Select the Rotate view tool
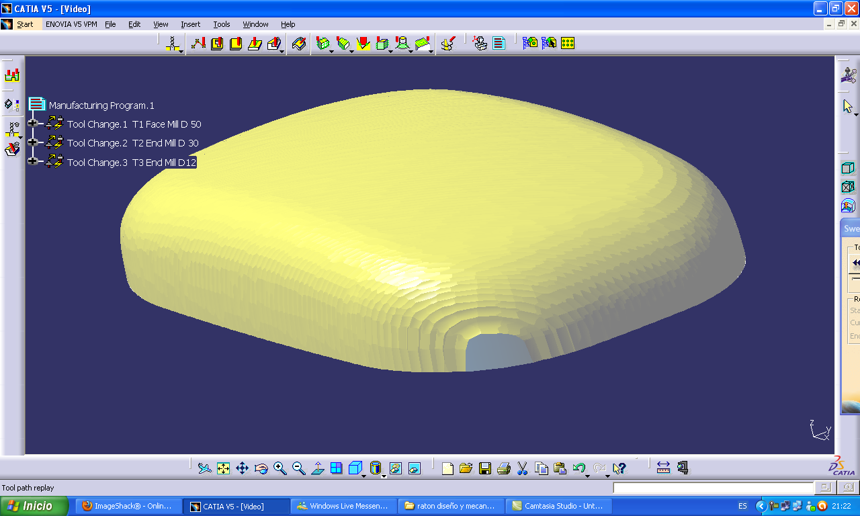 [261, 468]
